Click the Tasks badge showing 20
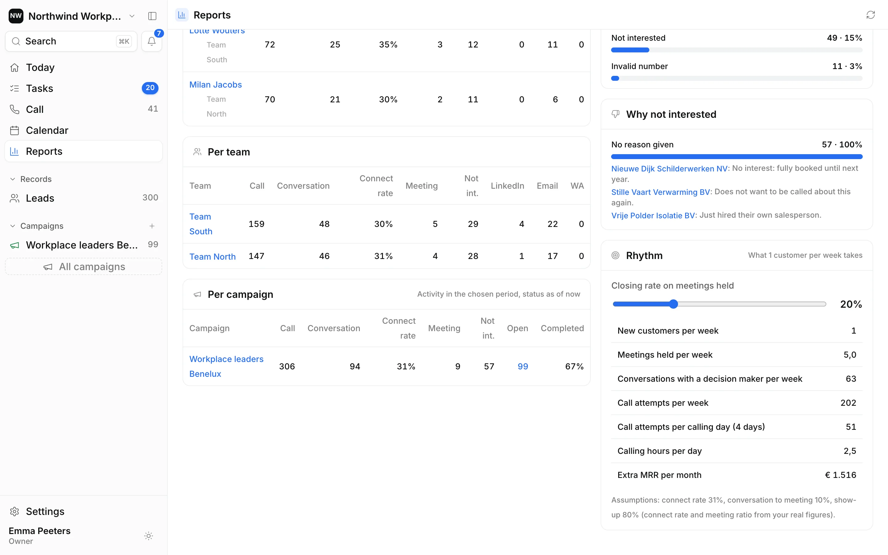 [x=150, y=88]
